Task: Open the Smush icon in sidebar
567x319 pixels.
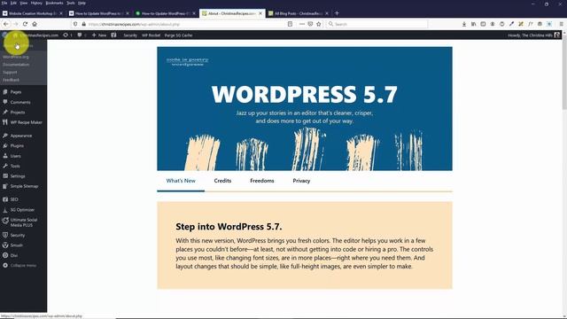Action: 5,245
